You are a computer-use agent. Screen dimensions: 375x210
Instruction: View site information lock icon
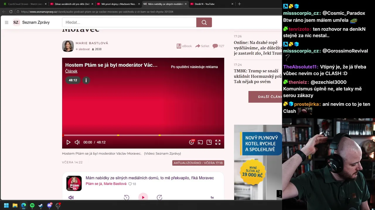click(x=18, y=12)
